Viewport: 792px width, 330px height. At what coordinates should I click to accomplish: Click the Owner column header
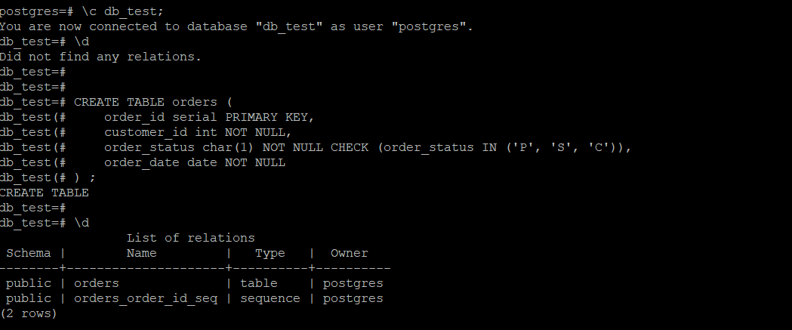click(x=349, y=253)
